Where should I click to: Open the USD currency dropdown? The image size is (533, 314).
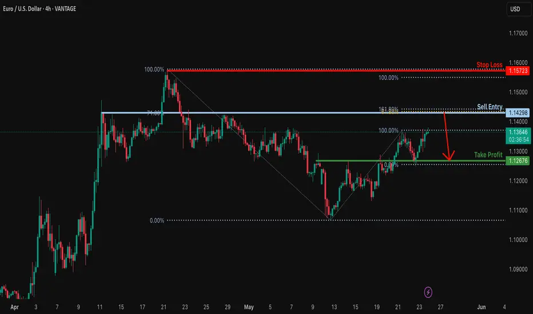click(x=518, y=9)
